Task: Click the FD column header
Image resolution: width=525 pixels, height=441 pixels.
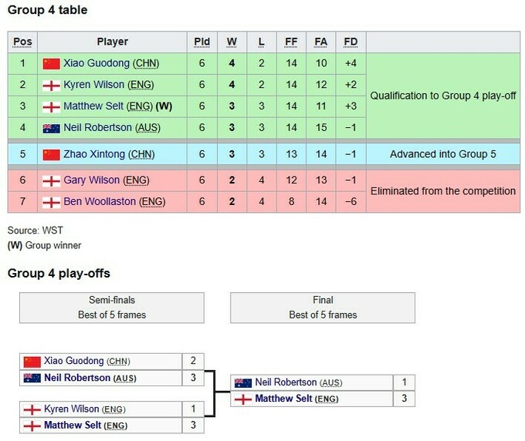Action: (351, 42)
